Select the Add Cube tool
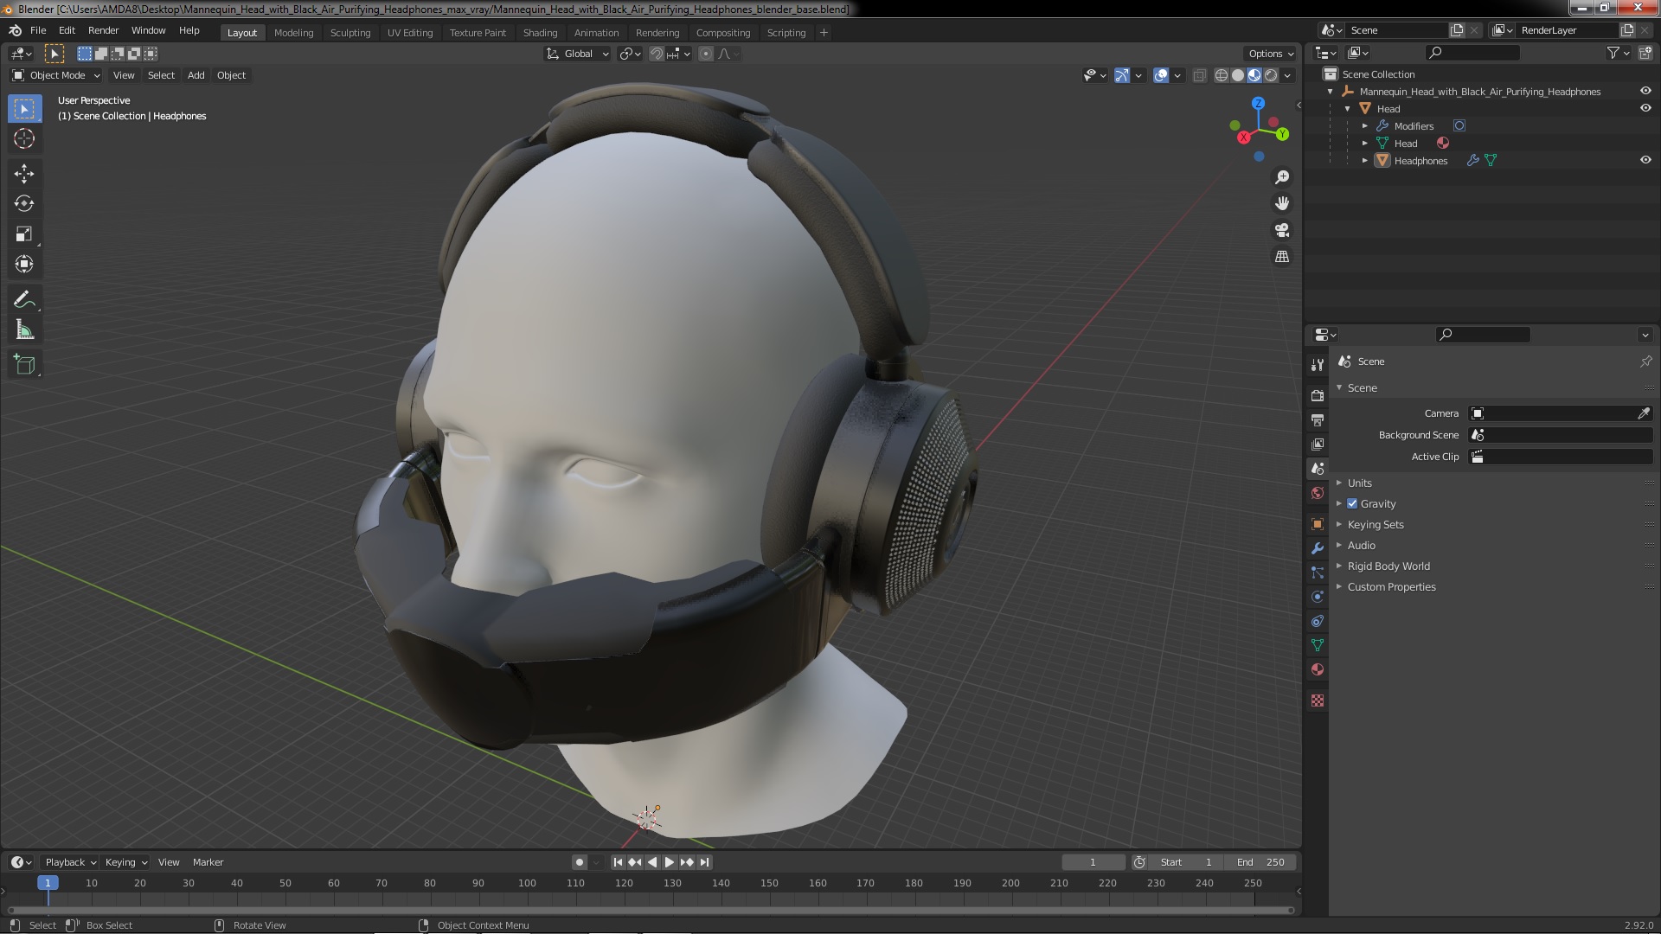This screenshot has width=1661, height=934. click(24, 365)
